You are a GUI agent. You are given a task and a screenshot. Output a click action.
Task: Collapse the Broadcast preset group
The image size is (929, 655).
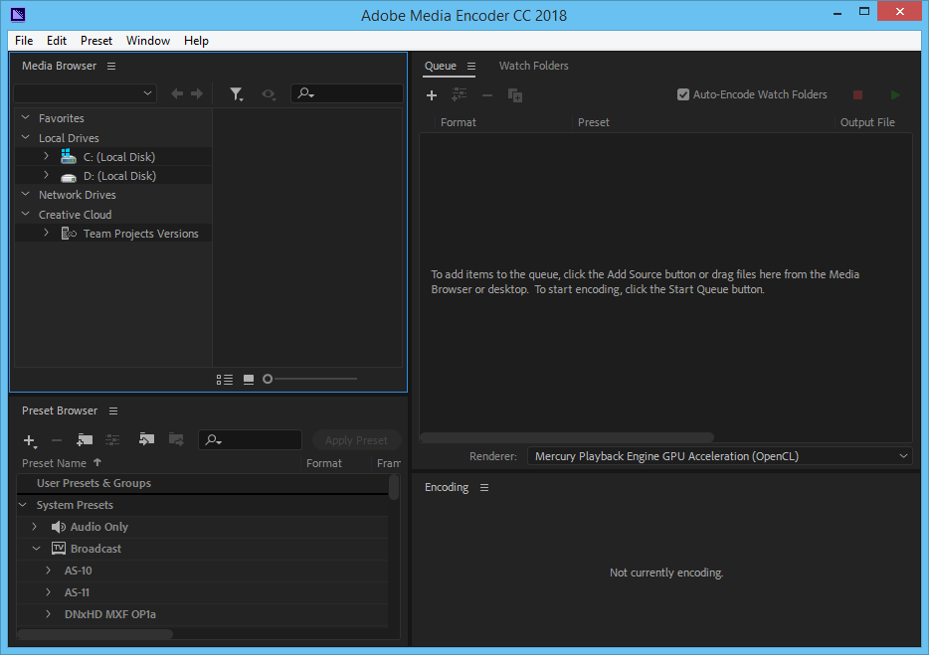pyautogui.click(x=36, y=549)
